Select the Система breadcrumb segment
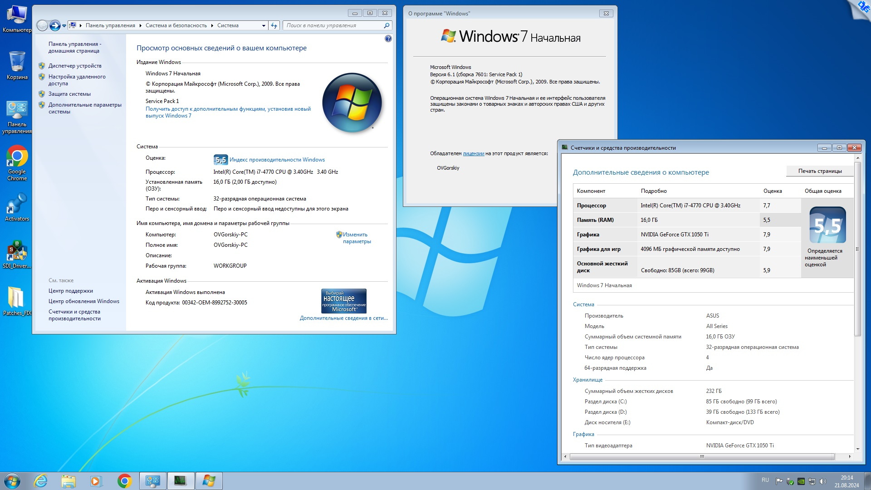This screenshot has height=490, width=871. [228, 26]
